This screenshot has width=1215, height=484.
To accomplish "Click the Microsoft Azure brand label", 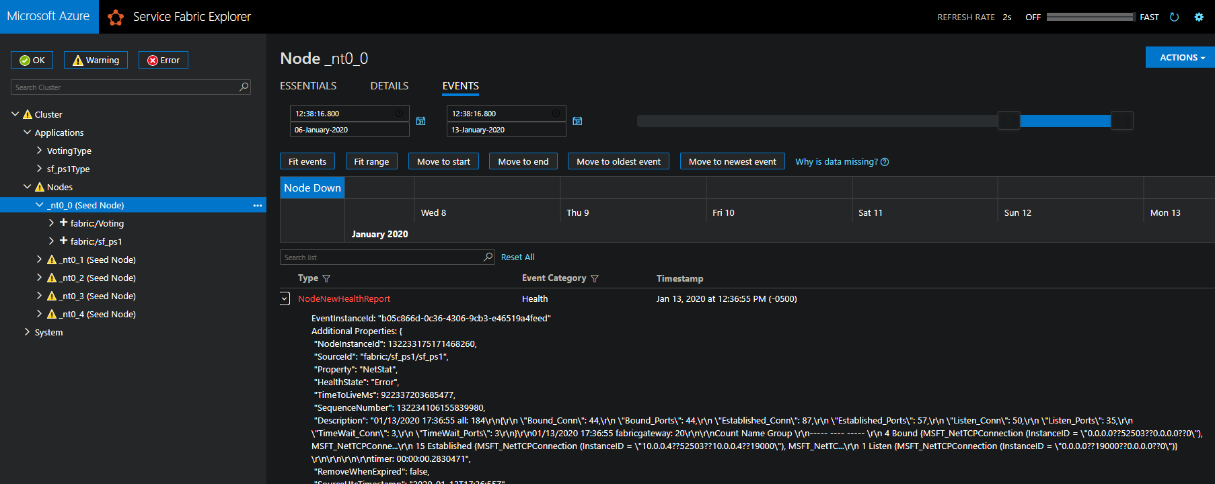I will (x=48, y=16).
